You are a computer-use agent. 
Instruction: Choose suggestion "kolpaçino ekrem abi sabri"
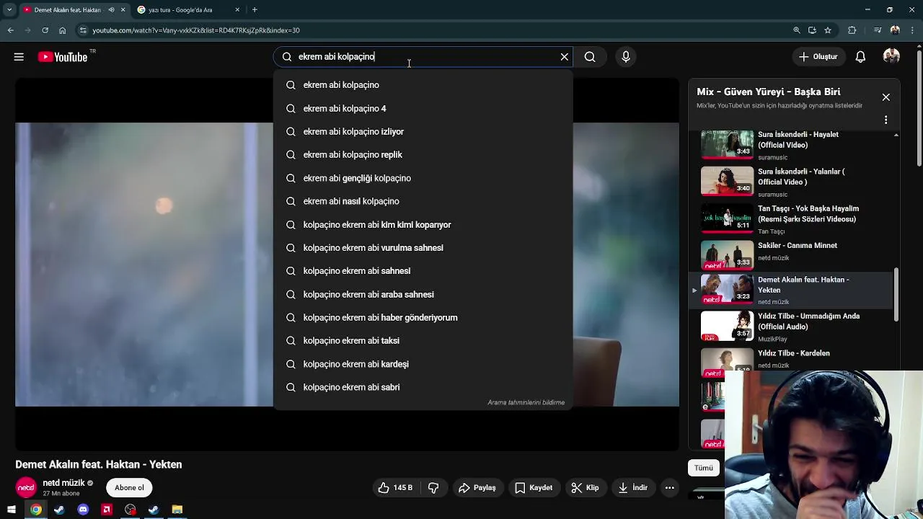coord(423,387)
